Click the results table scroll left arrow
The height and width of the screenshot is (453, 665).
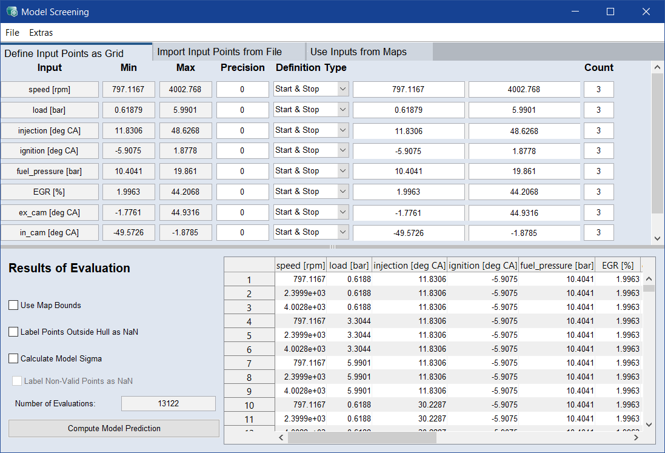[282, 437]
